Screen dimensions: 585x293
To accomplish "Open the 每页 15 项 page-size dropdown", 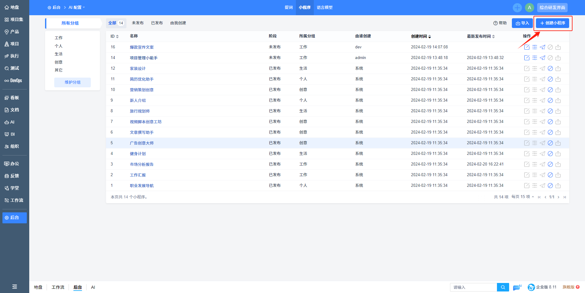I will coord(523,197).
